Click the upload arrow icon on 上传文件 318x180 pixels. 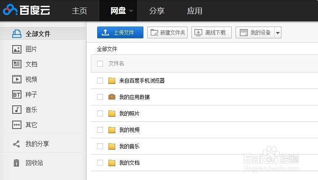click(x=105, y=32)
